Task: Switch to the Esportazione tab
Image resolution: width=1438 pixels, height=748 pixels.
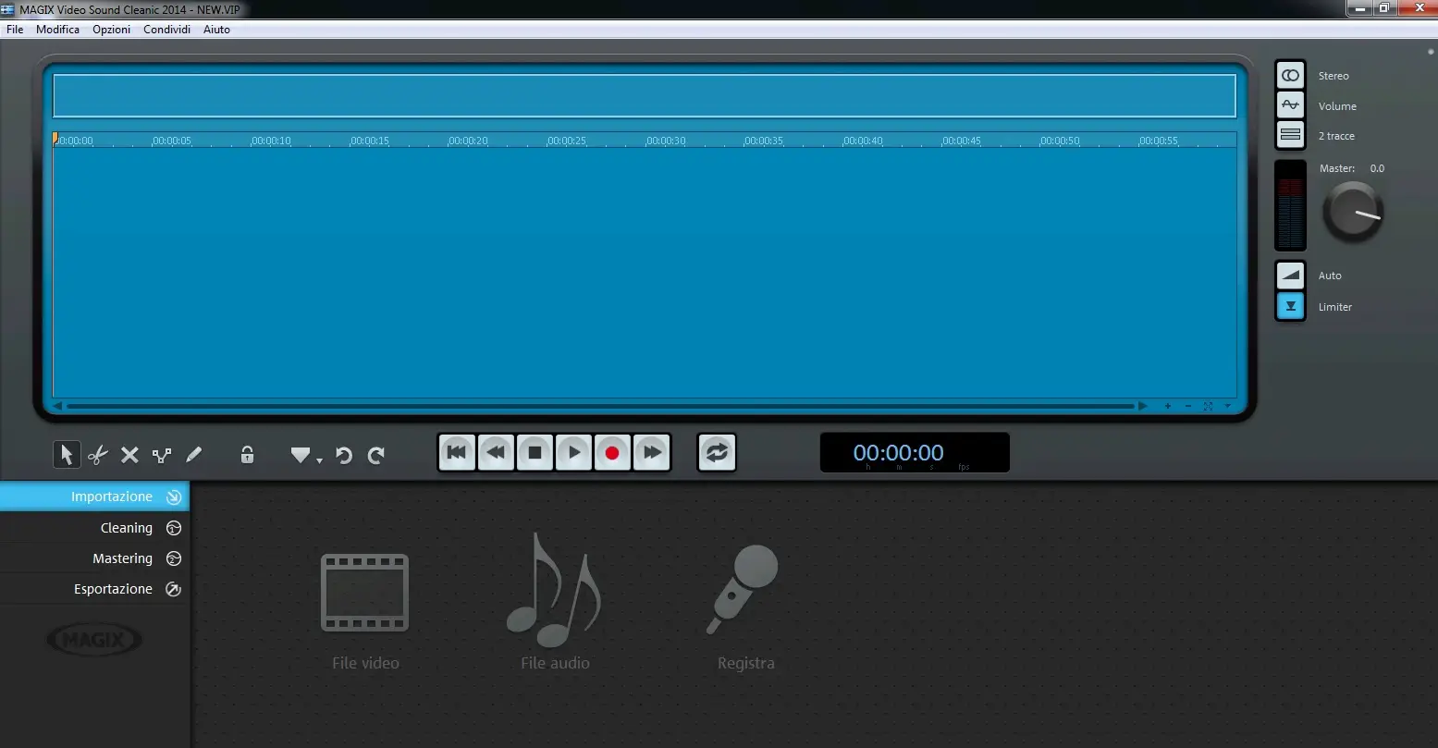Action: point(94,589)
